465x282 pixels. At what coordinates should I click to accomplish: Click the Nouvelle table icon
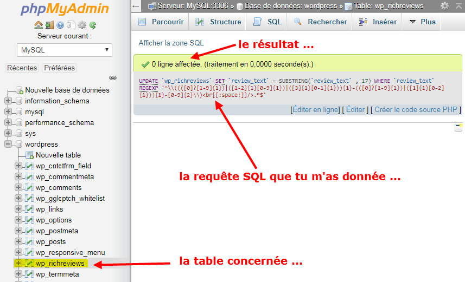click(29, 155)
